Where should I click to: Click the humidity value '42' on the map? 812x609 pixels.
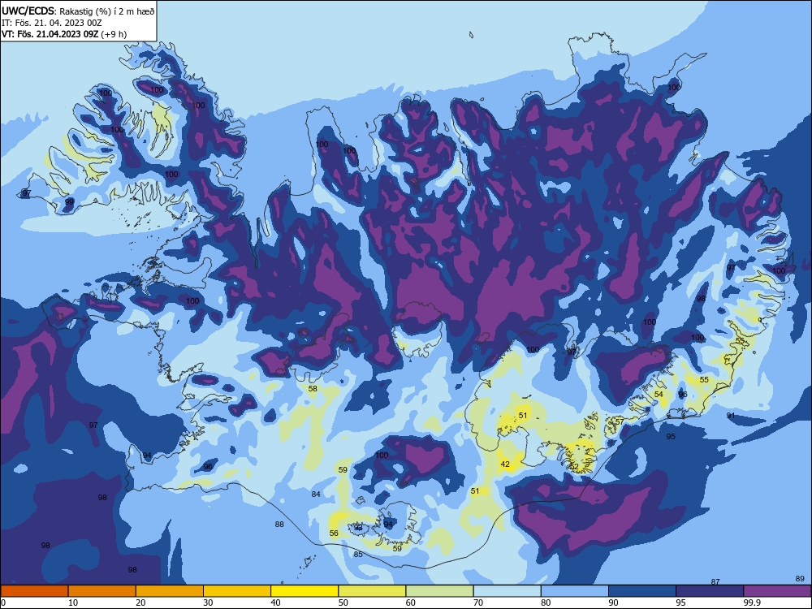[x=505, y=464]
